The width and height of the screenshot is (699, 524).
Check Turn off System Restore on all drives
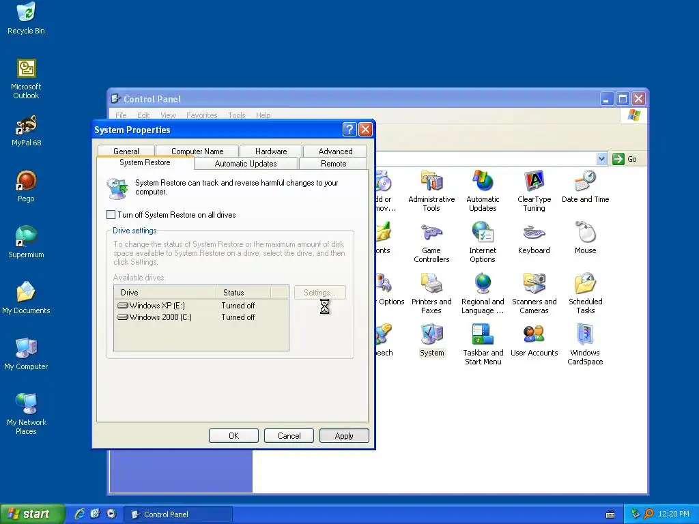click(111, 215)
